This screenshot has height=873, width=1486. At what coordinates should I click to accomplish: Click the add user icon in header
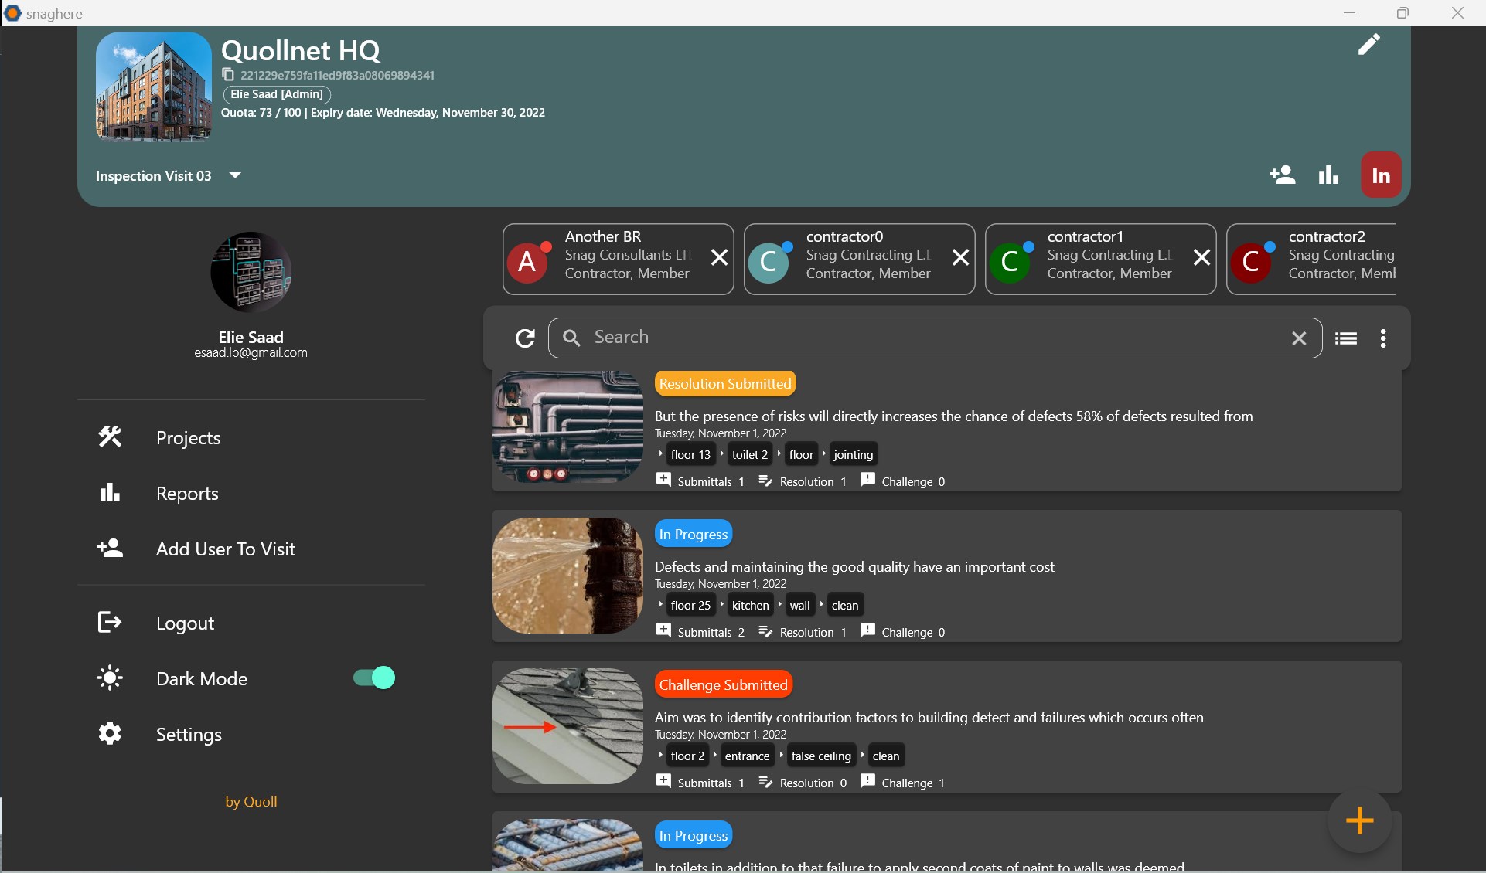pos(1282,175)
